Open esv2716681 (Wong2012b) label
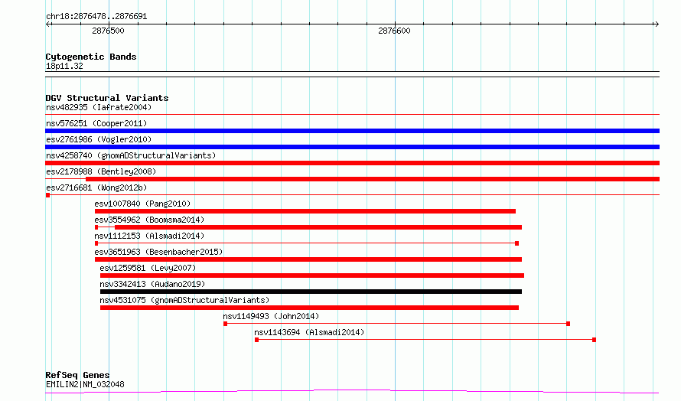 [96, 187]
